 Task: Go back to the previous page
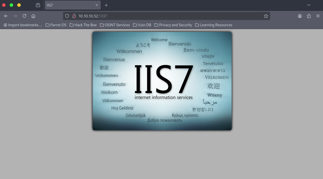click(x=6, y=16)
